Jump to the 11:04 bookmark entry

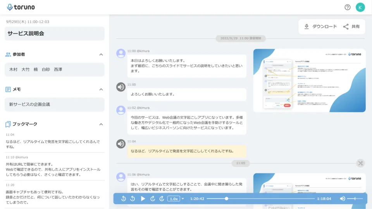click(x=55, y=141)
